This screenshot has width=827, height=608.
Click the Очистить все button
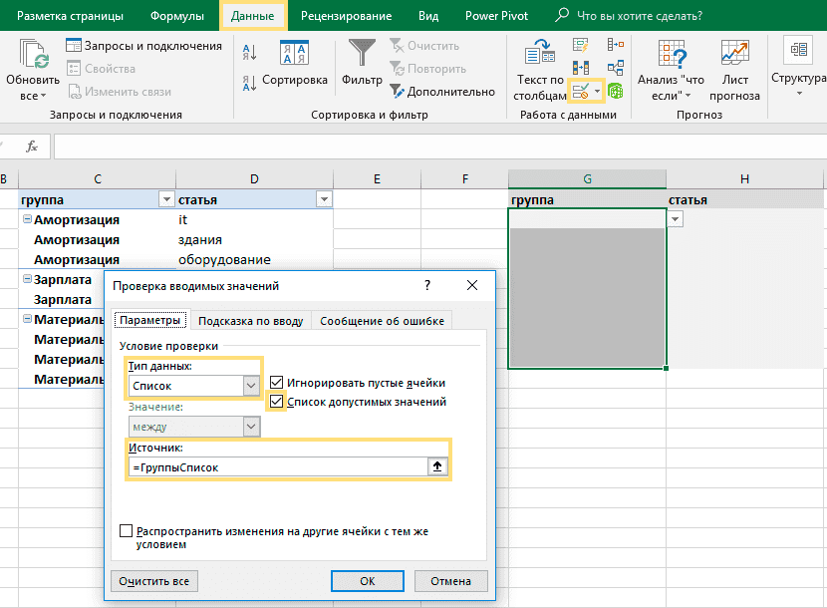pyautogui.click(x=153, y=580)
